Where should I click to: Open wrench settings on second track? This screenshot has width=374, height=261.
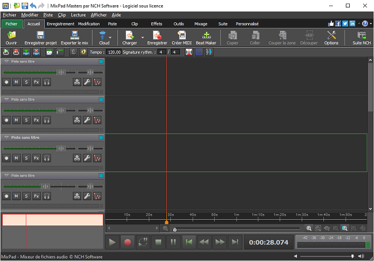pos(87,120)
